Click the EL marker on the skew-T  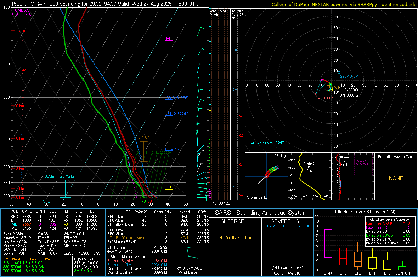(x=169, y=39)
